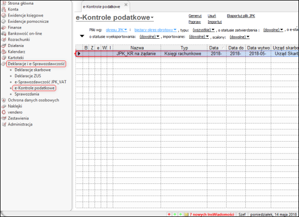Open Bankowość on-line module icon
This screenshot has width=299, height=217.
(4, 34)
